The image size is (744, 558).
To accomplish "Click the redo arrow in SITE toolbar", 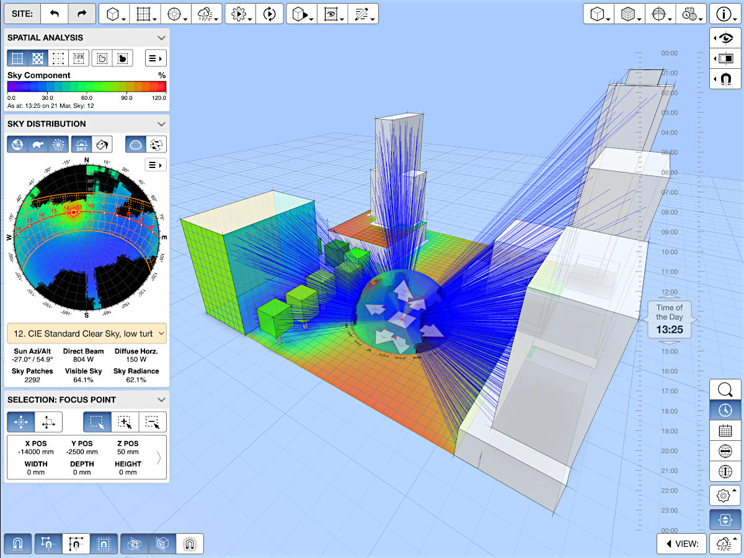I will [x=82, y=14].
